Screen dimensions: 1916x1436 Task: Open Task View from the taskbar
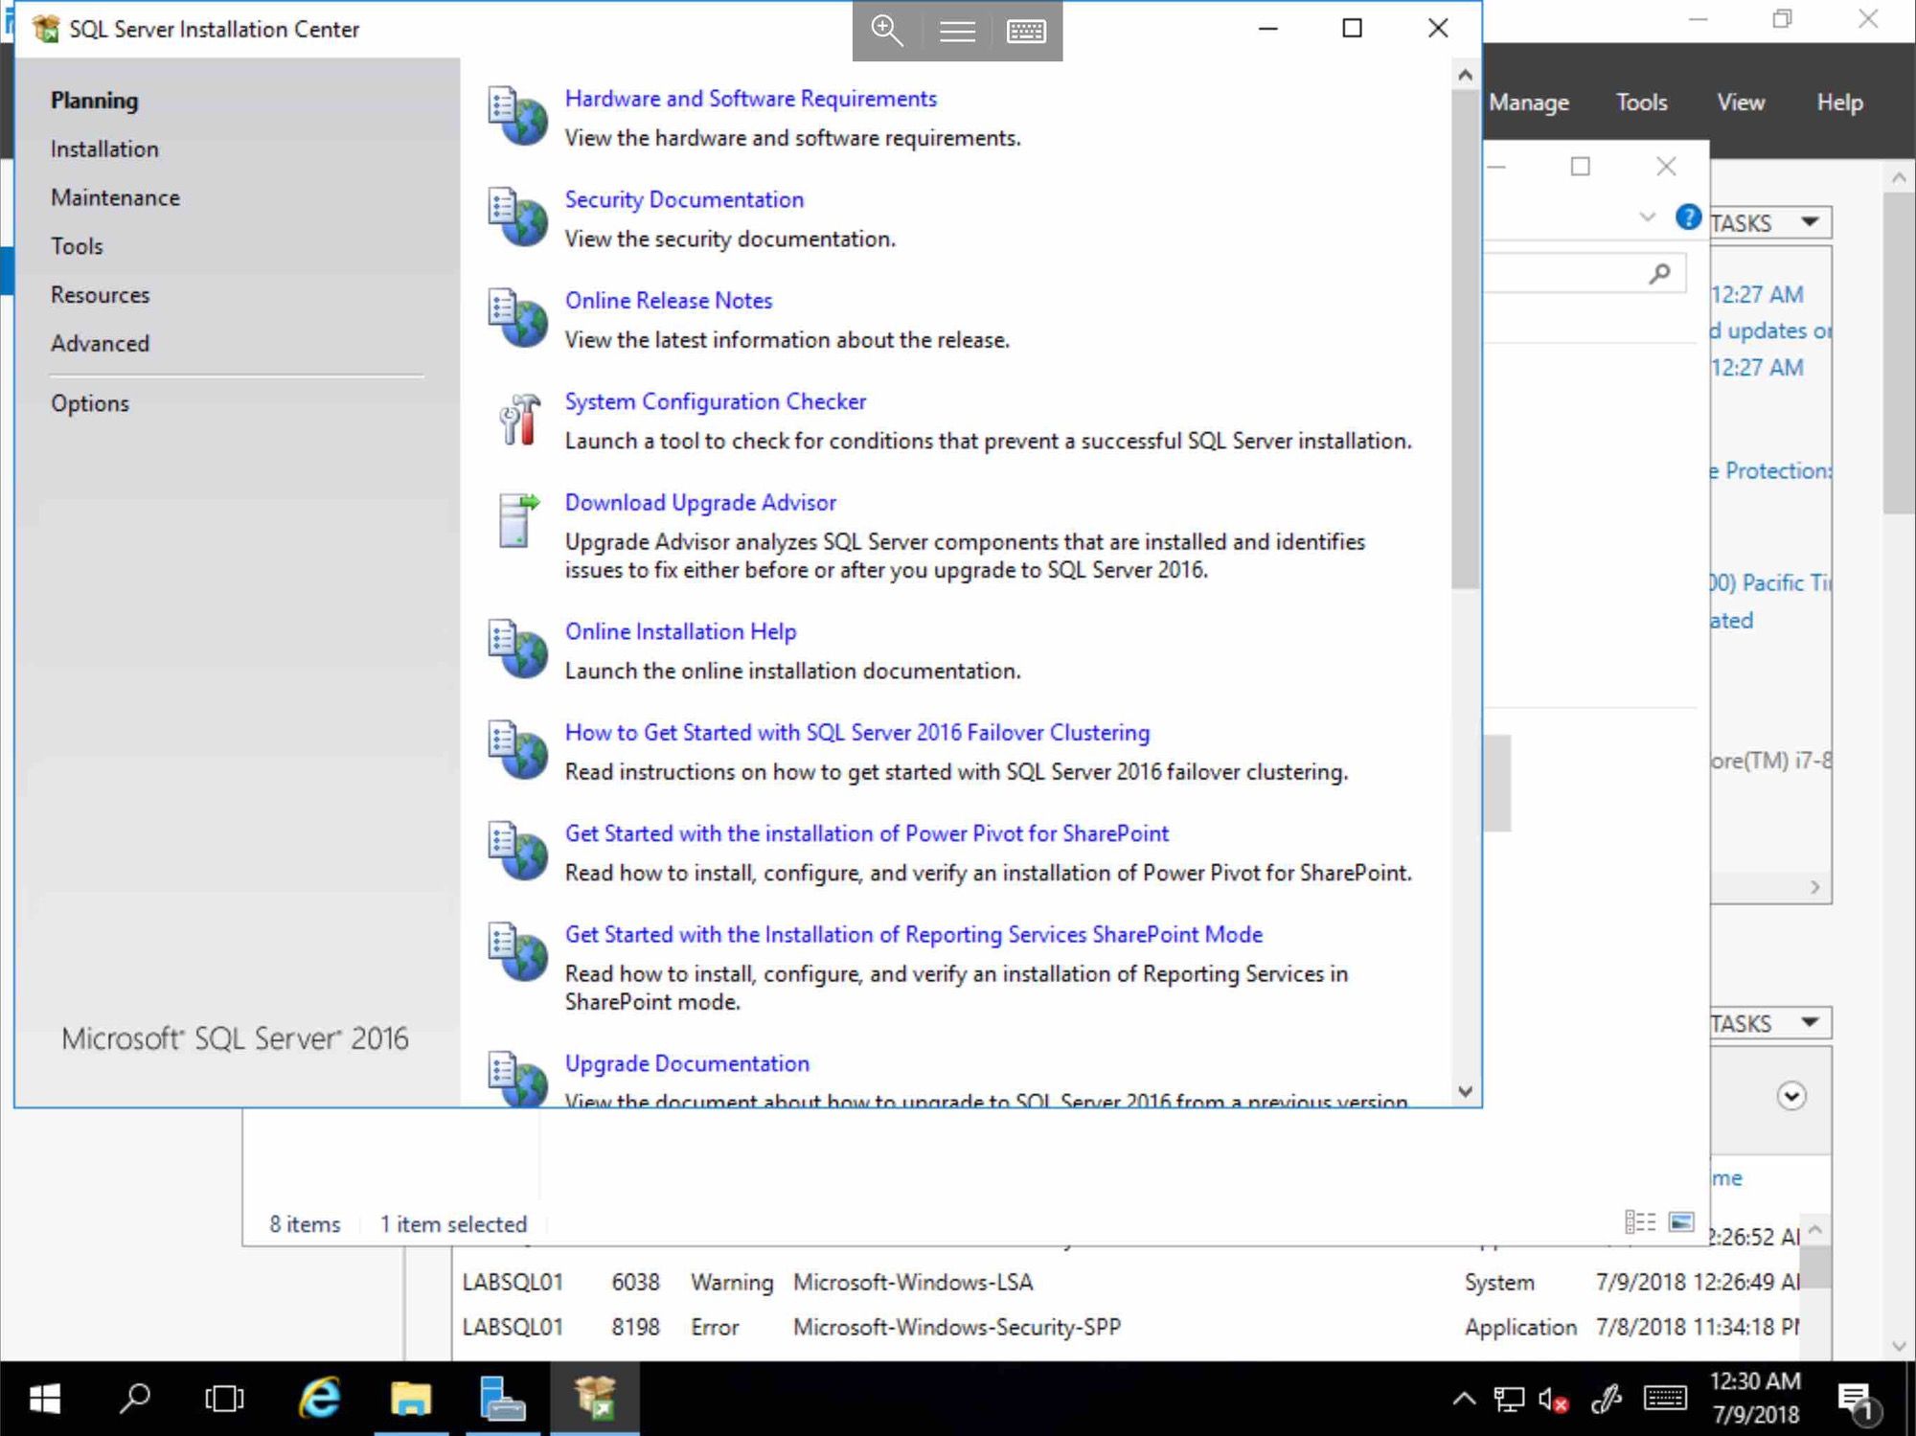(x=224, y=1399)
